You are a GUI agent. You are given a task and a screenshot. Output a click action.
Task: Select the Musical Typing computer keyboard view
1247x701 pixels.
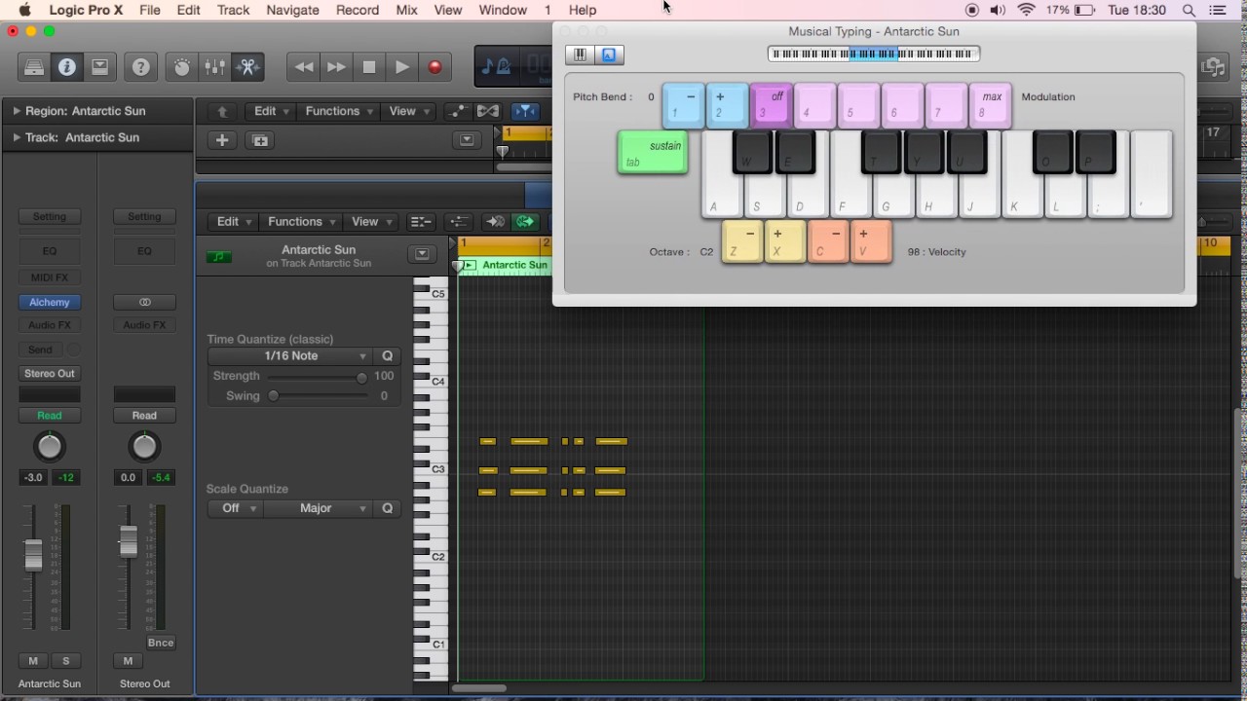(609, 55)
